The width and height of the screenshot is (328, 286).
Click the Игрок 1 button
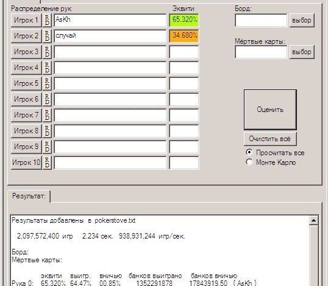[26, 20]
